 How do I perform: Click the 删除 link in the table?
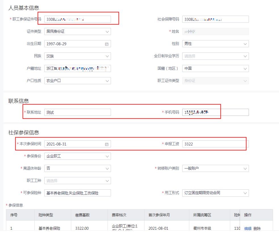pyautogui.click(x=257, y=228)
